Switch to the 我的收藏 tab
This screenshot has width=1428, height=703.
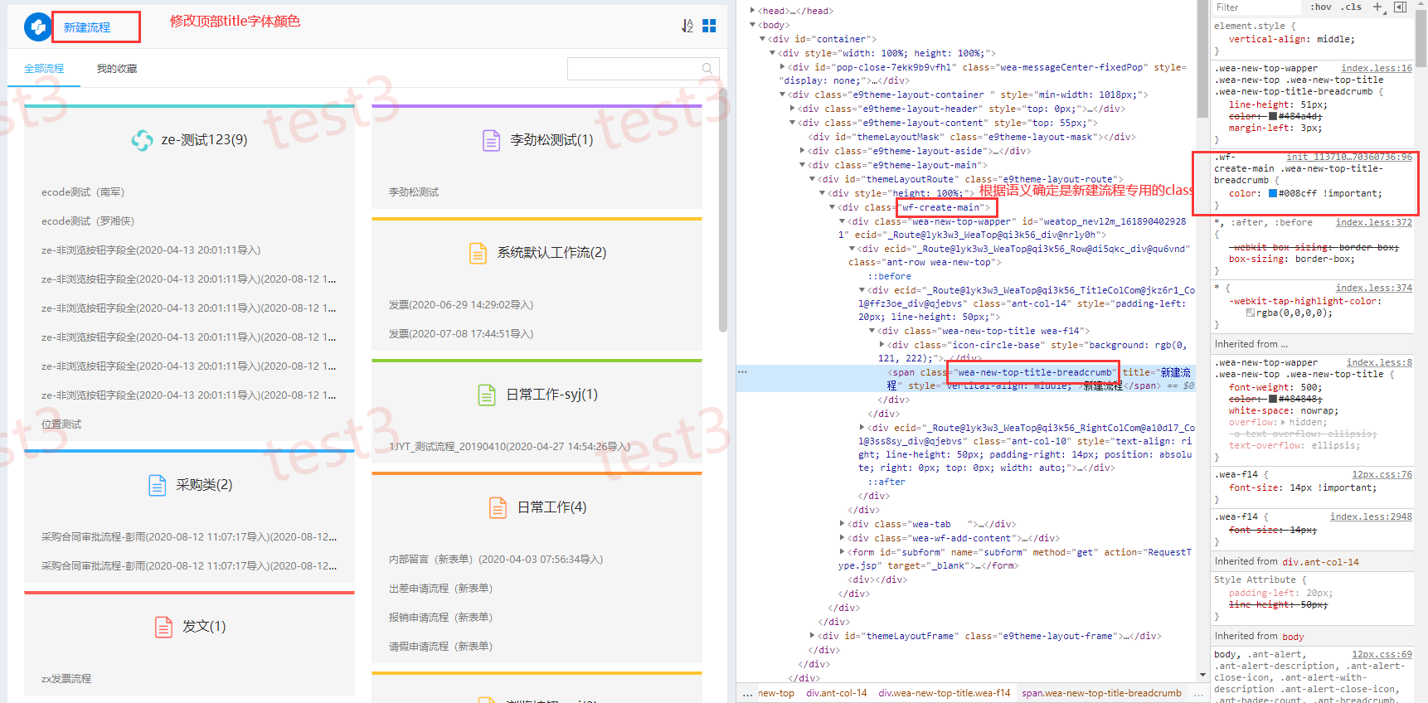click(x=117, y=69)
